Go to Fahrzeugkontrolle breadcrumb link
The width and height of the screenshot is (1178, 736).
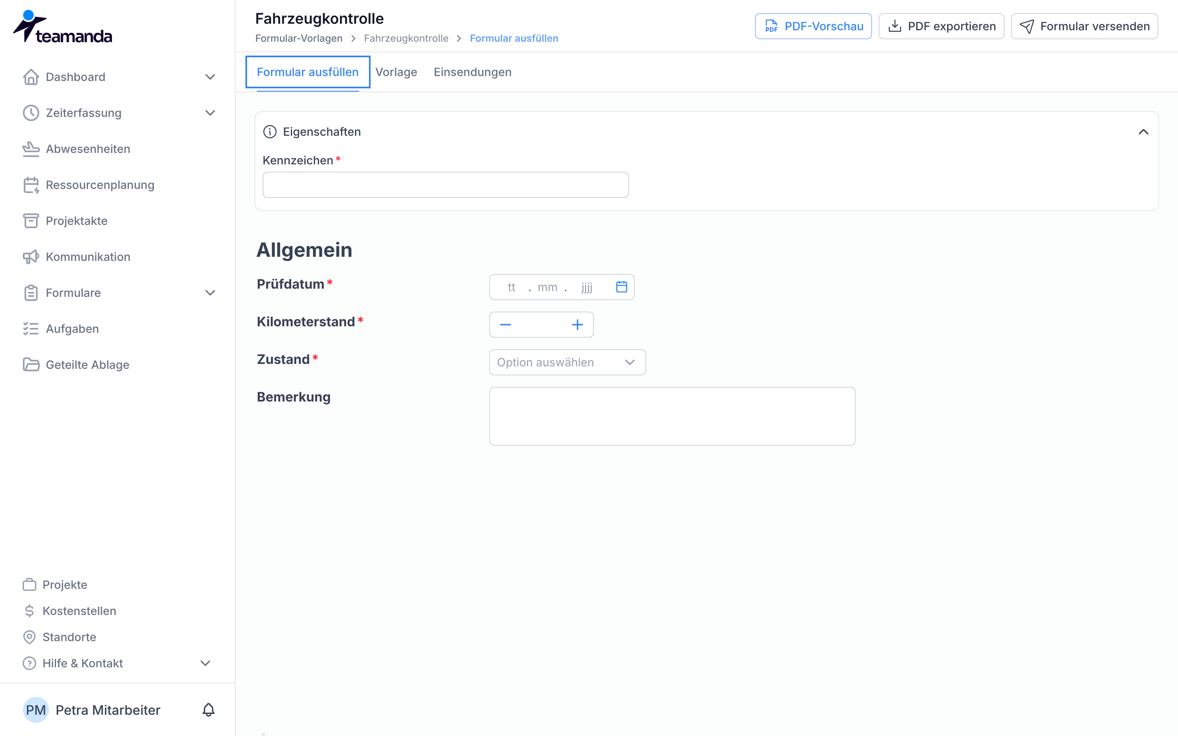pyautogui.click(x=406, y=38)
